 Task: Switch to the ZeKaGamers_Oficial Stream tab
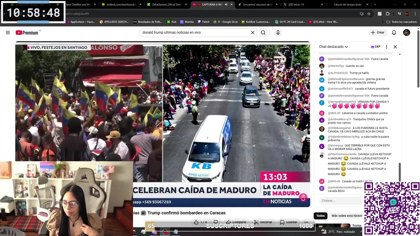click(x=167, y=5)
